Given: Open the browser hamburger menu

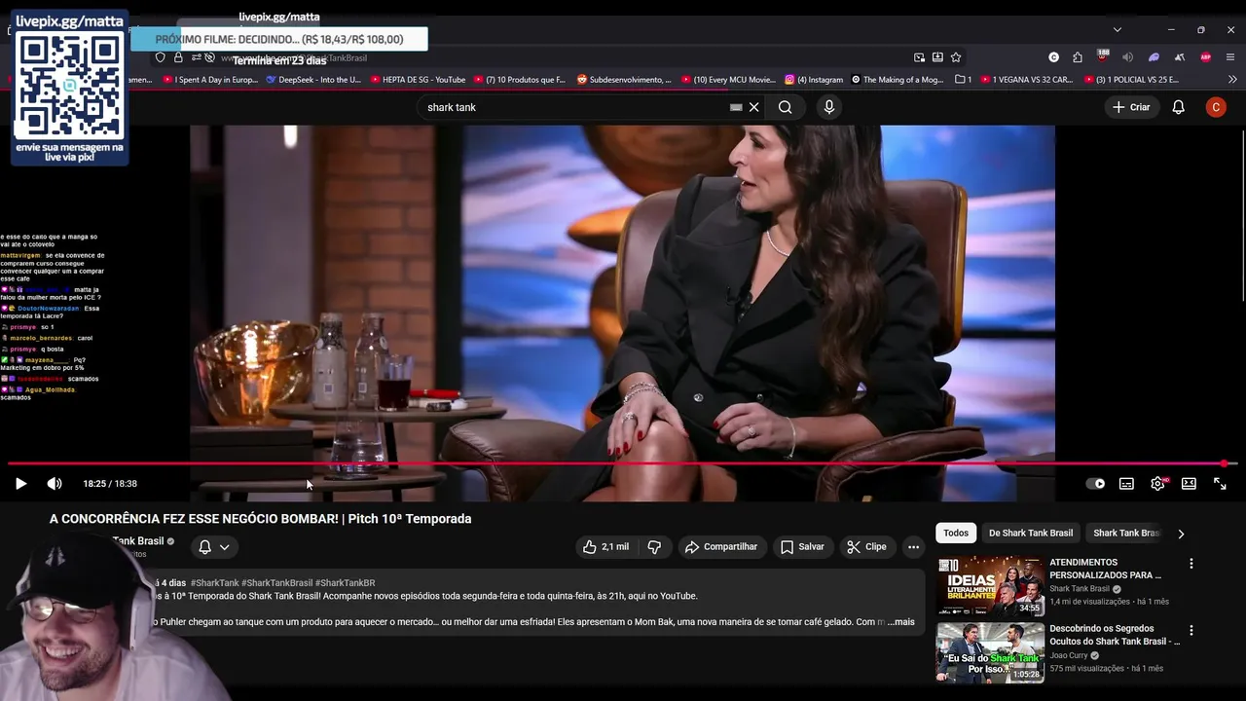Looking at the screenshot, I should (1230, 57).
